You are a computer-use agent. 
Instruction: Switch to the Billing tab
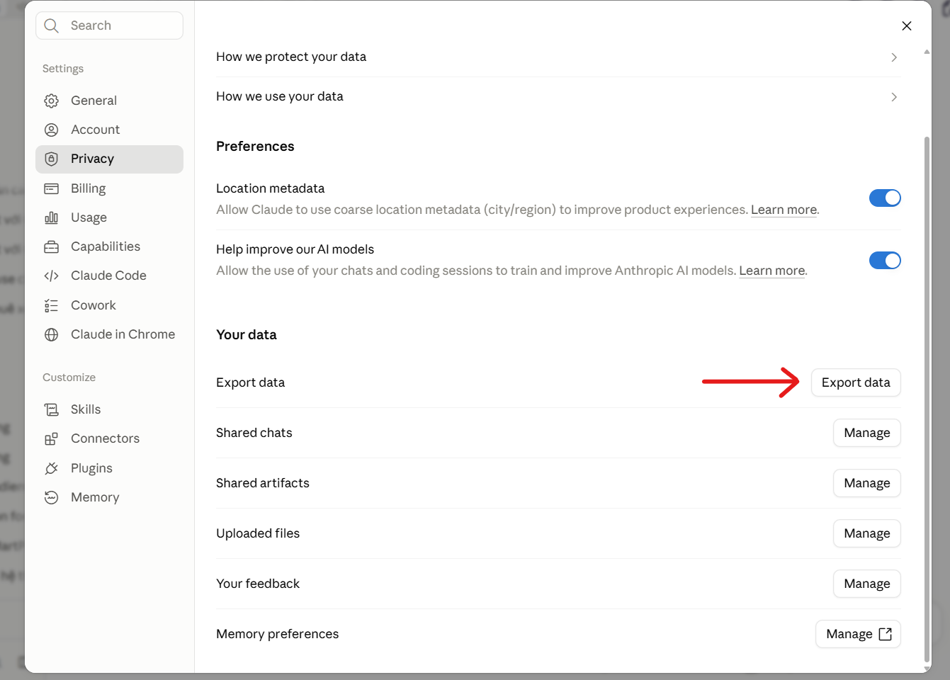109,188
